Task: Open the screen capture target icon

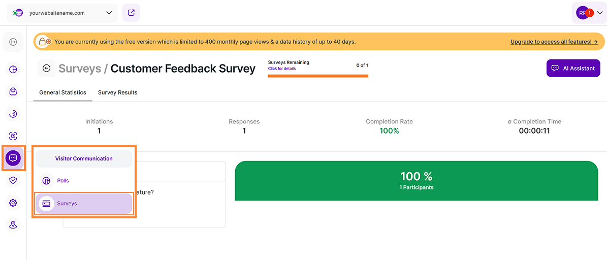Action: [13, 136]
